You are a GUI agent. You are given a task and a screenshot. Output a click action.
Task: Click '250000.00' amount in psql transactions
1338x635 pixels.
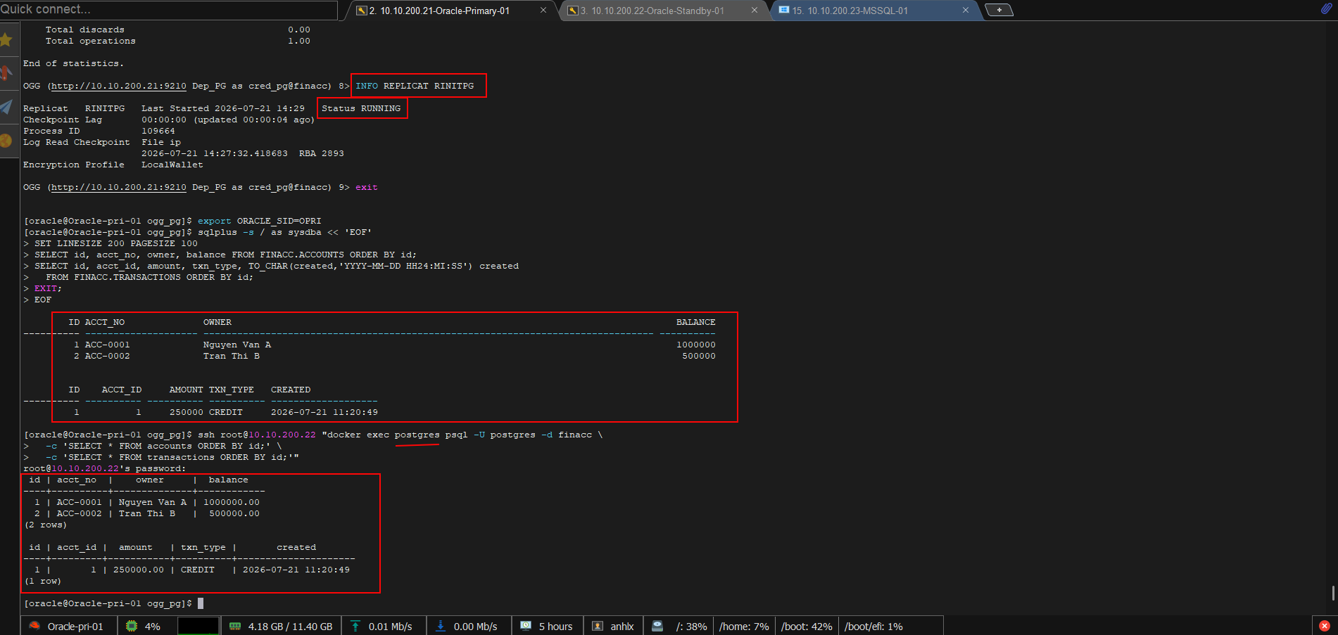click(x=139, y=570)
